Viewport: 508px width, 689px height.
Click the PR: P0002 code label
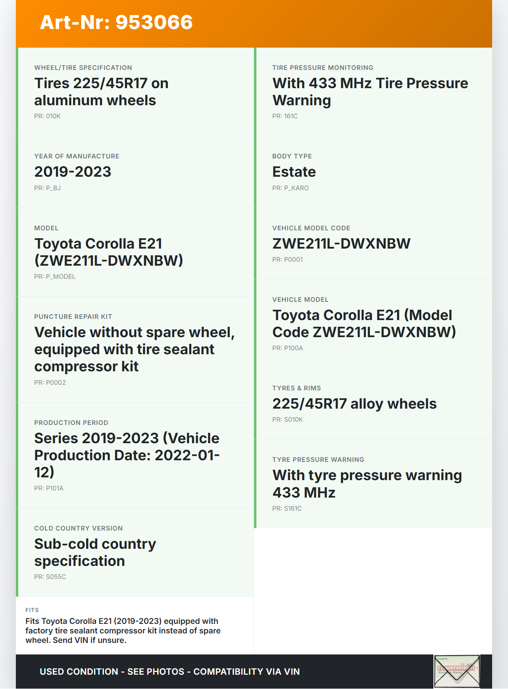[x=50, y=383]
